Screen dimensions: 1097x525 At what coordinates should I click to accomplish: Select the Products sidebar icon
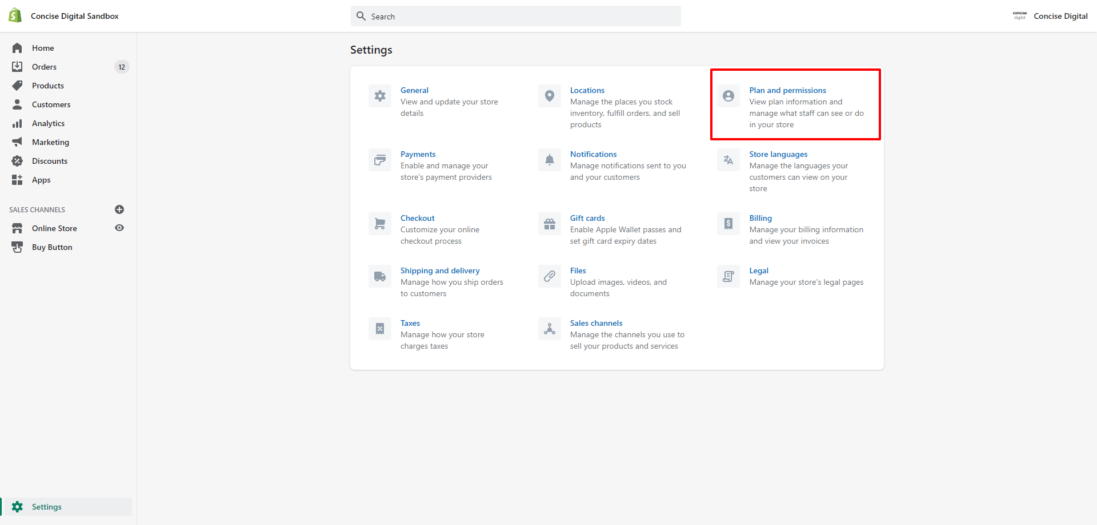17,86
